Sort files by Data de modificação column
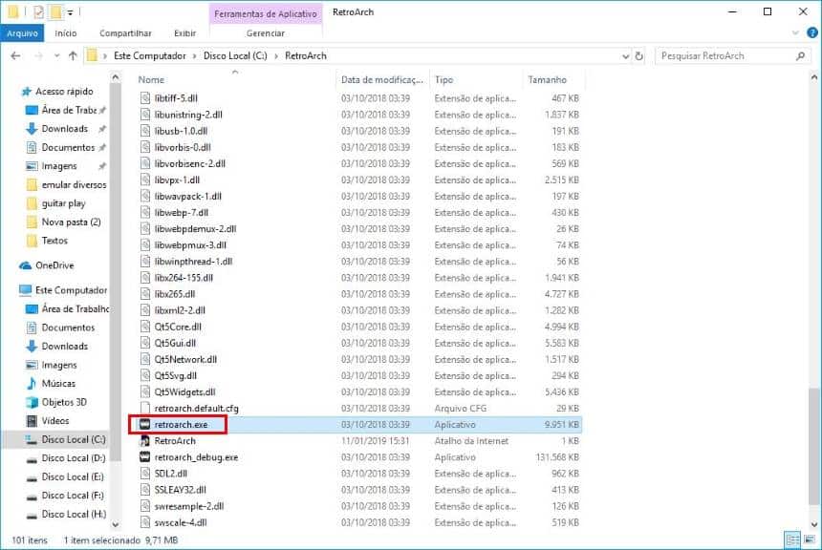The width and height of the screenshot is (822, 550). pyautogui.click(x=381, y=79)
